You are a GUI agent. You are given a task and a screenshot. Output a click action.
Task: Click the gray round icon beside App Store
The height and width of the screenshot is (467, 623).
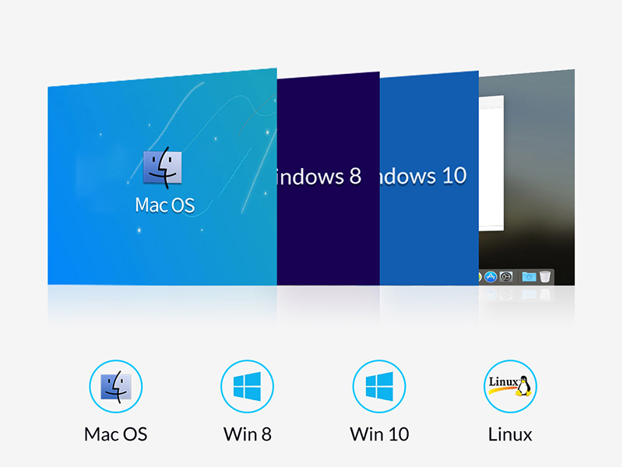point(506,276)
